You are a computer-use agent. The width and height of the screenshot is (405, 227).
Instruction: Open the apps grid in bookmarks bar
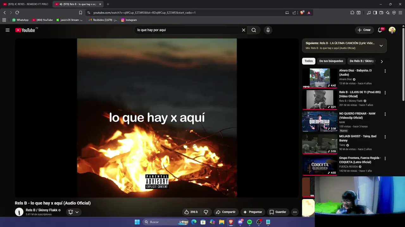coord(4,20)
